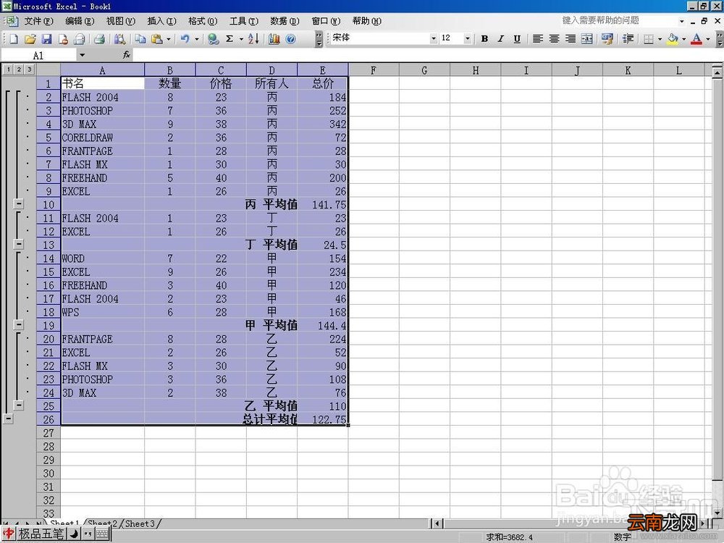724x543 pixels.
Task: Print the sheet using the printer icon
Action: pyautogui.click(x=99, y=39)
